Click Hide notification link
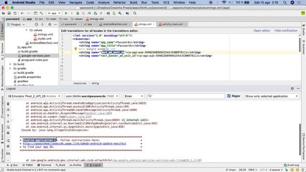The image size is (306, 172). point(286,31)
